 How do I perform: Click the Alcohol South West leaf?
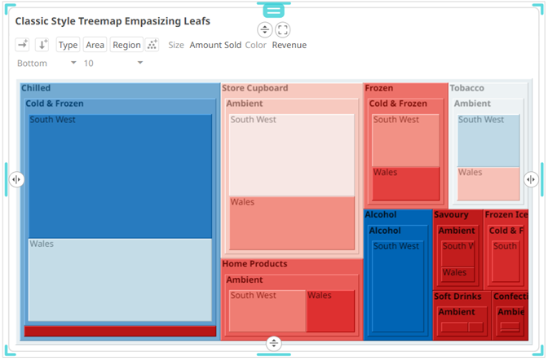tap(397, 286)
